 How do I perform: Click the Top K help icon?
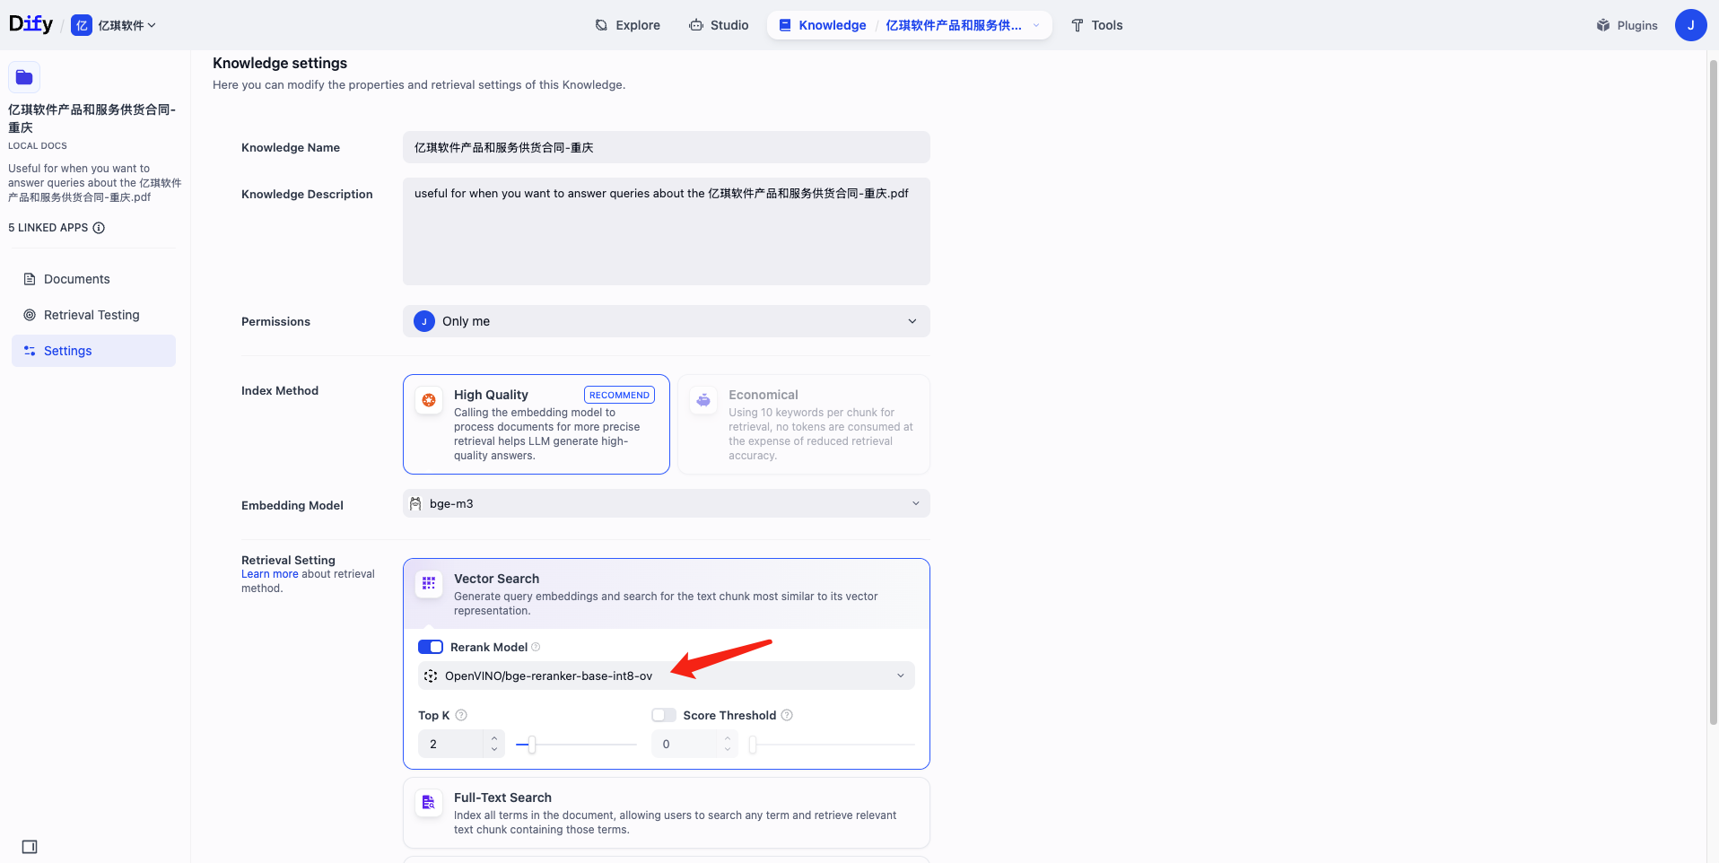(461, 715)
